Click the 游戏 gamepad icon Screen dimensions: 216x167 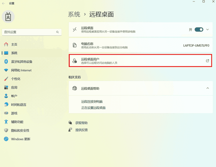6,113
